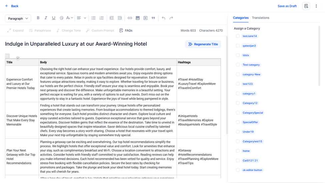This screenshot has width=325, height=183.
Task: Click the Change Tone tool
Action: point(68,30)
